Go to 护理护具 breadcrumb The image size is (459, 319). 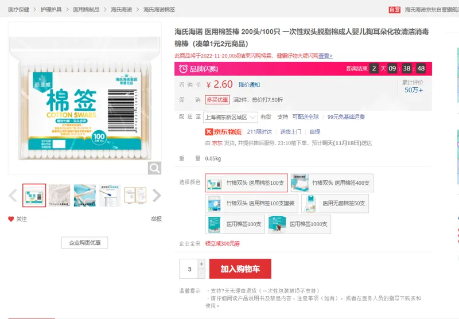click(51, 10)
